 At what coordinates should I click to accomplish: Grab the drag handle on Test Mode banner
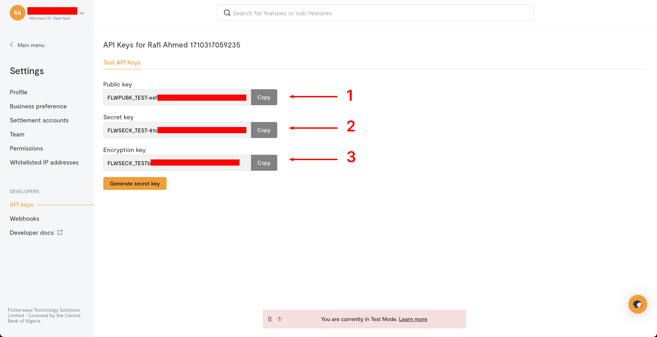(x=270, y=319)
